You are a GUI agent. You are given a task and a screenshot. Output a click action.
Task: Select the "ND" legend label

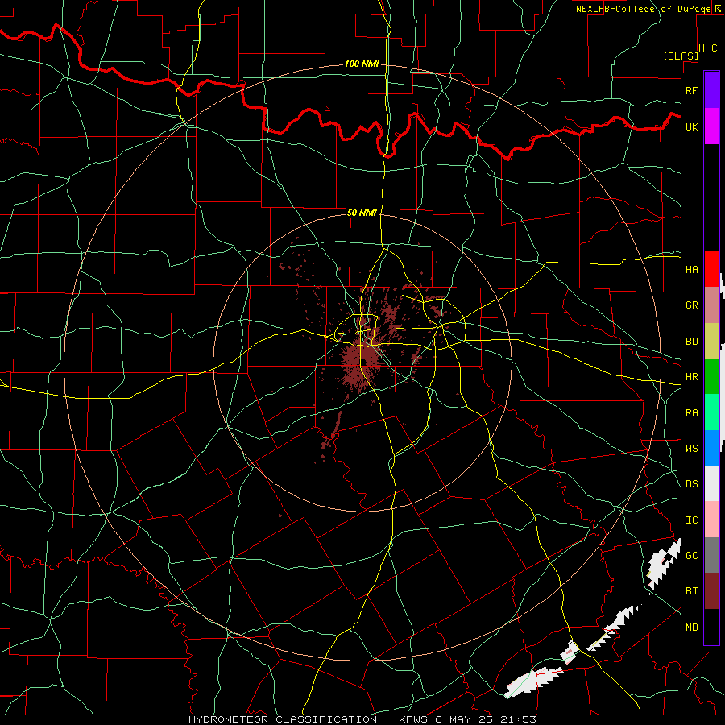(691, 628)
